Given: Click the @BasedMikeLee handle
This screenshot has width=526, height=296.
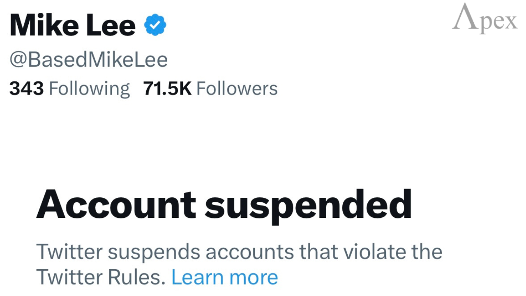Looking at the screenshot, I should point(89,59).
